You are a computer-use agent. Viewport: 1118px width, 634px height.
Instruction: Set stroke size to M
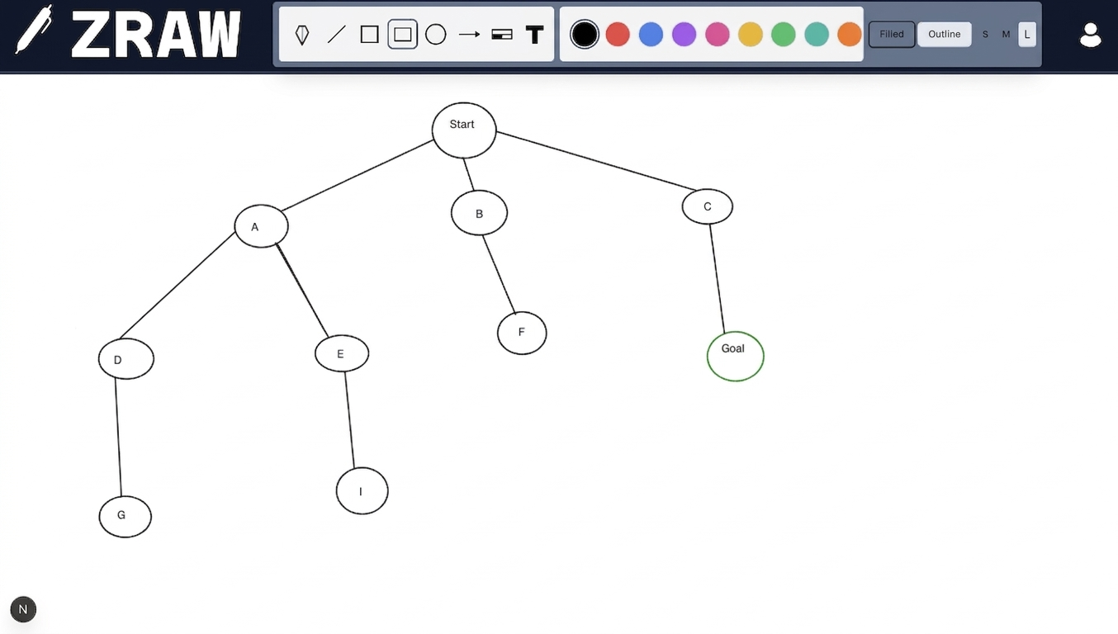tap(1006, 35)
